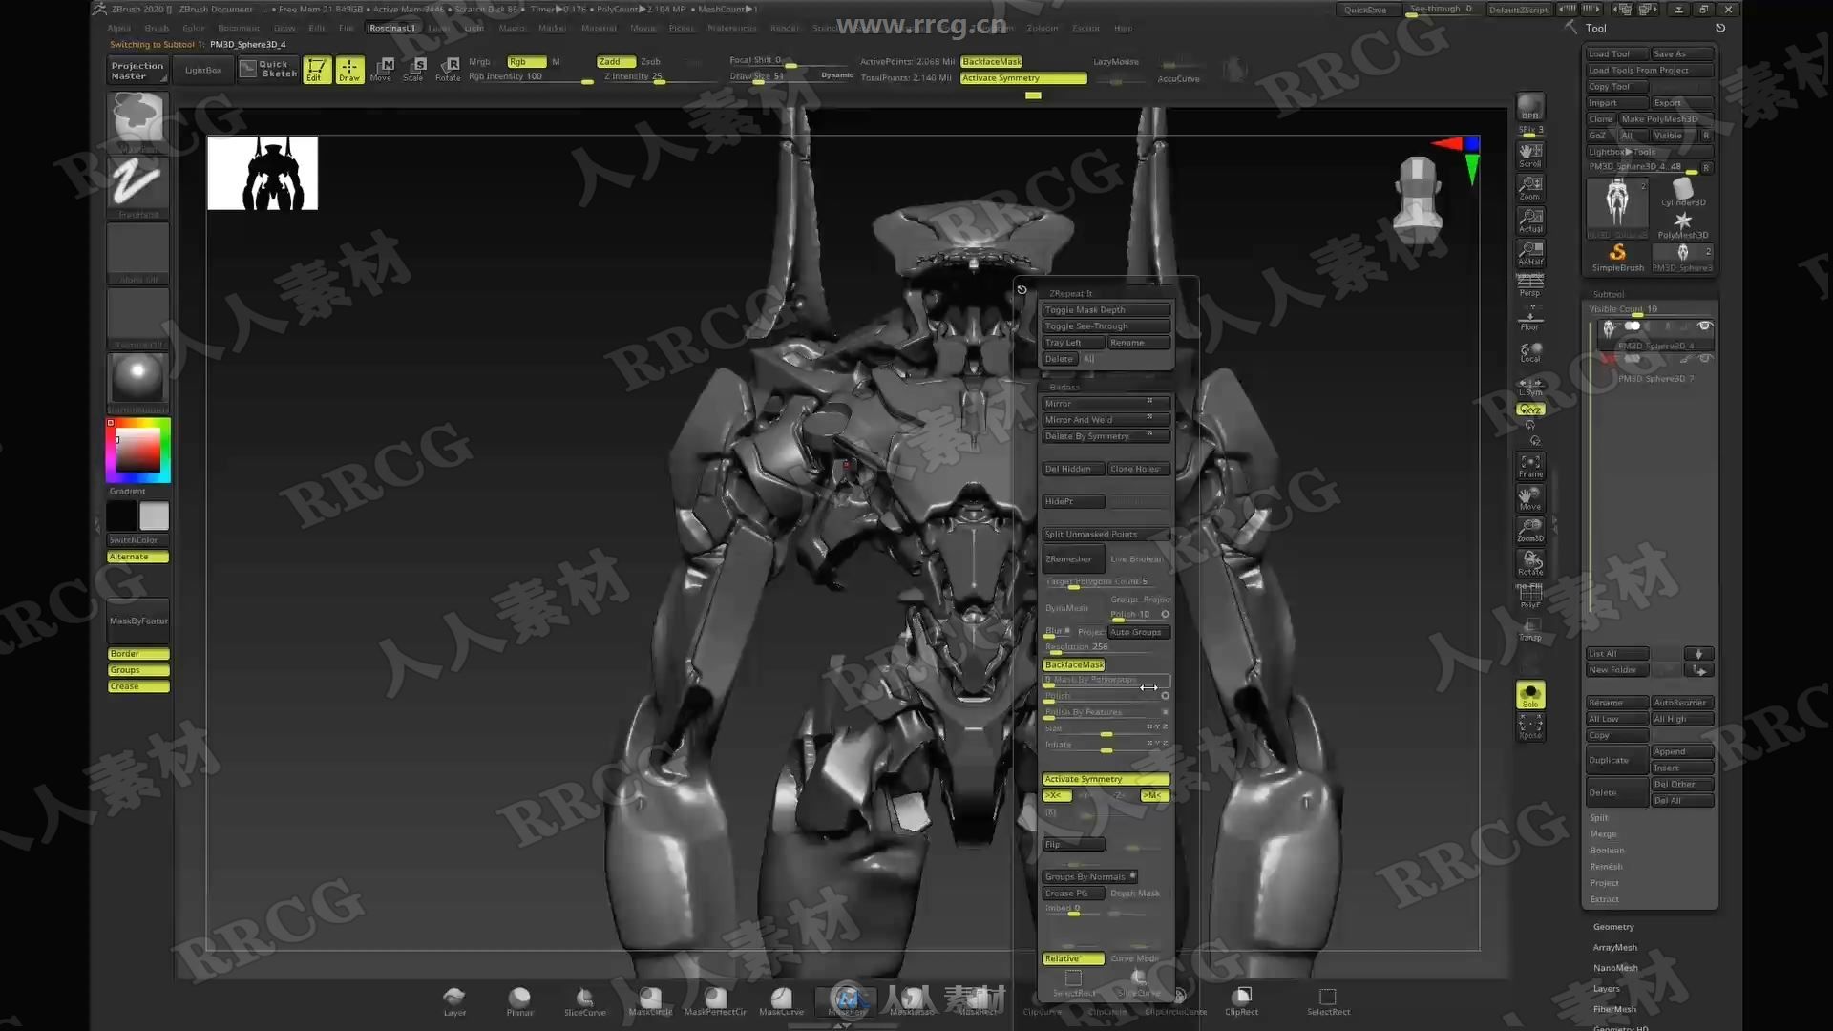Select the MaskCircle brush
This screenshot has height=1031, width=1833.
tap(650, 1001)
